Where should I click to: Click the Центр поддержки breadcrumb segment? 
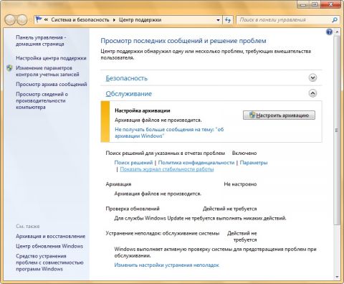(x=140, y=20)
